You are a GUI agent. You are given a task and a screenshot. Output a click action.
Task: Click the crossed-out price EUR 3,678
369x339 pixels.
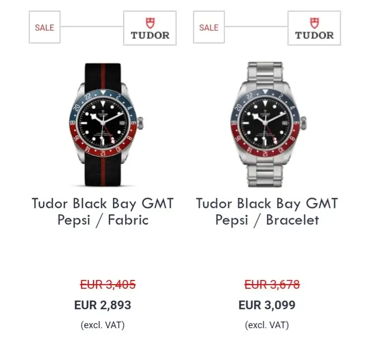pos(273,285)
